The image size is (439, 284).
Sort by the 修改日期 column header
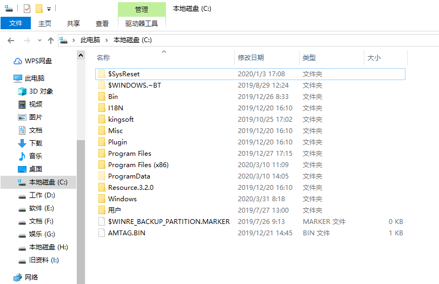[x=251, y=57]
